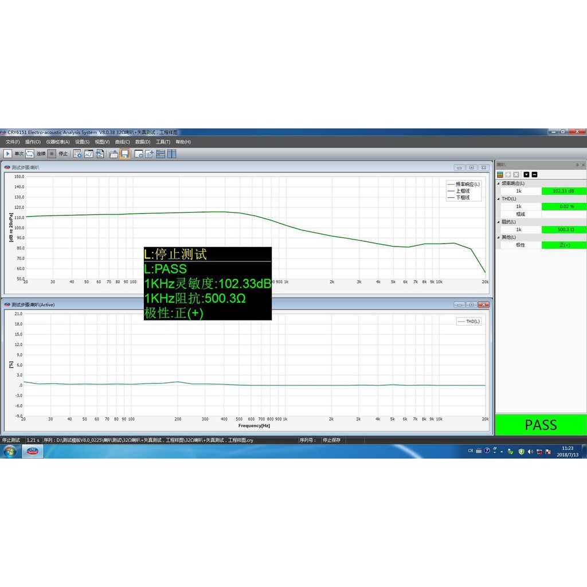587x587 pixels.
Task: Click the green PASS result banner
Action: click(541, 425)
